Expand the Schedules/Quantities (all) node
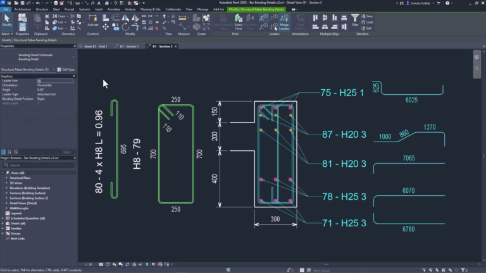The image size is (486, 273). point(3,218)
